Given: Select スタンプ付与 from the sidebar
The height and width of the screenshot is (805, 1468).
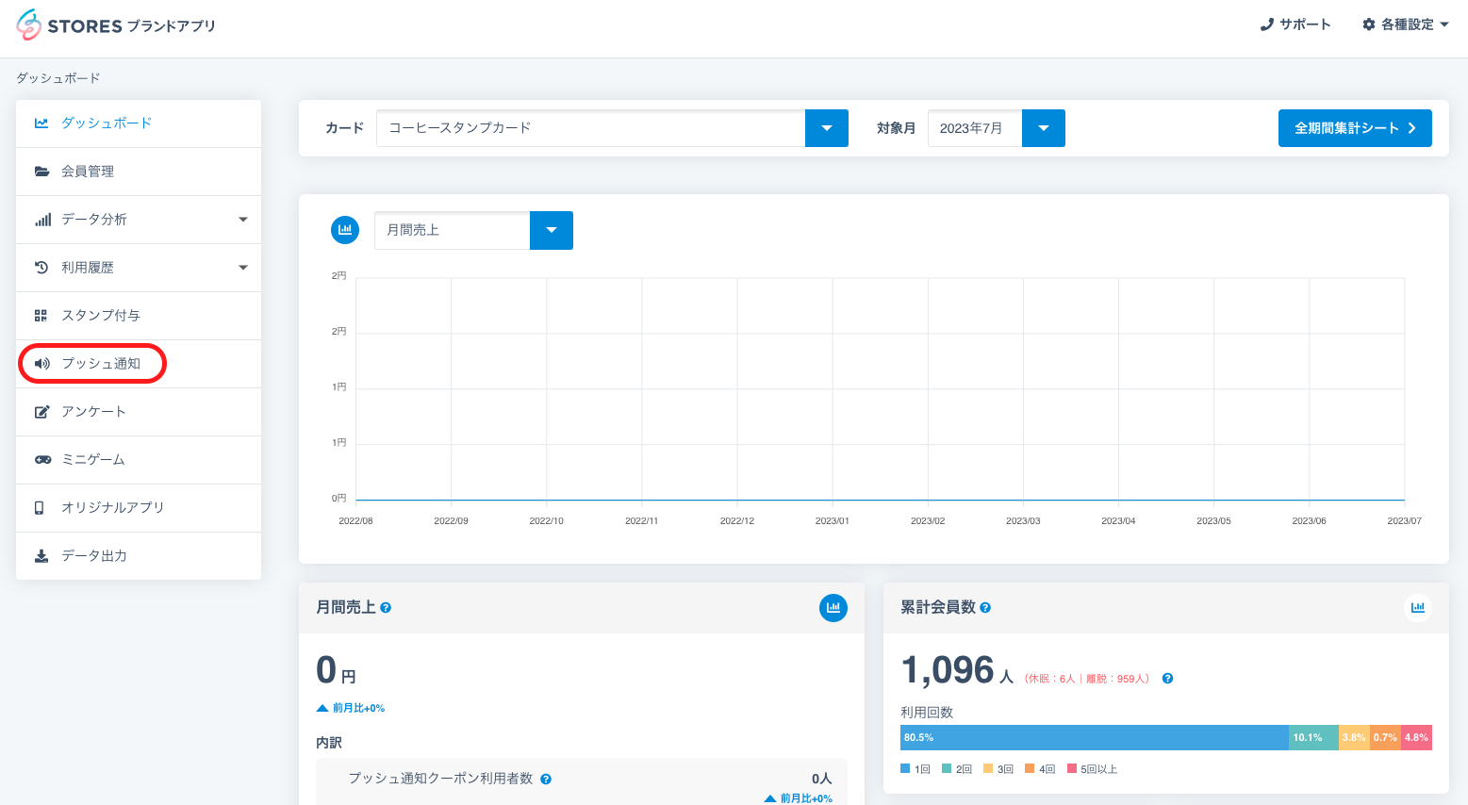Looking at the screenshot, I should click(x=100, y=316).
